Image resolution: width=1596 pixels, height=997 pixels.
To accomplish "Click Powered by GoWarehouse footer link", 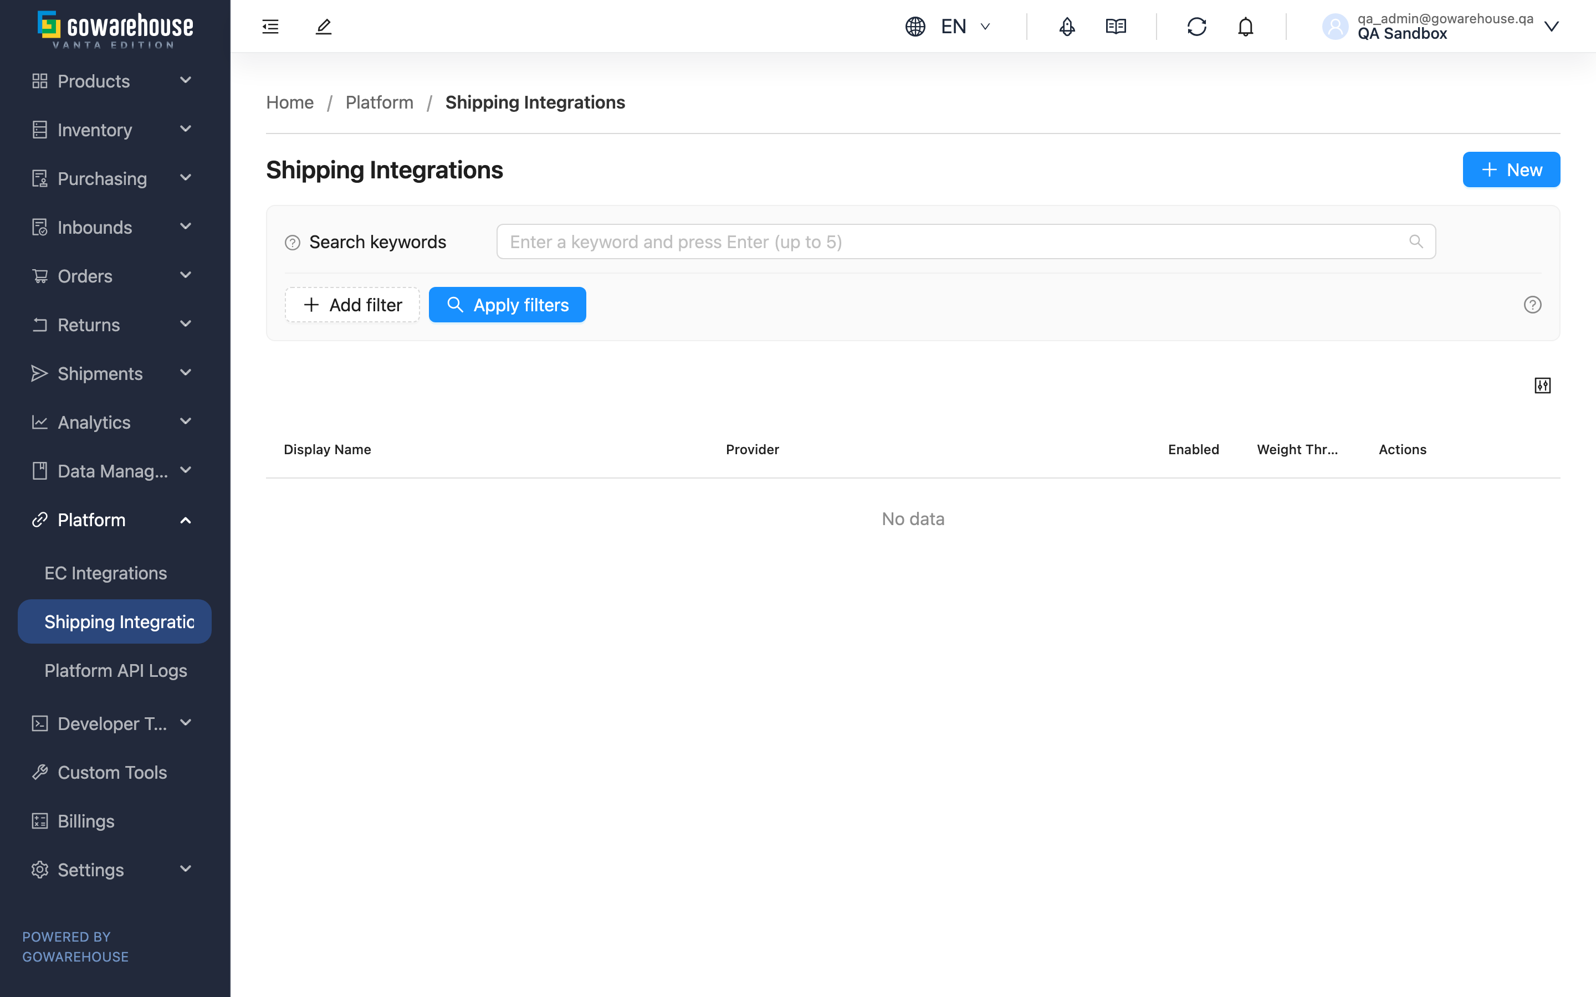I will pos(75,947).
